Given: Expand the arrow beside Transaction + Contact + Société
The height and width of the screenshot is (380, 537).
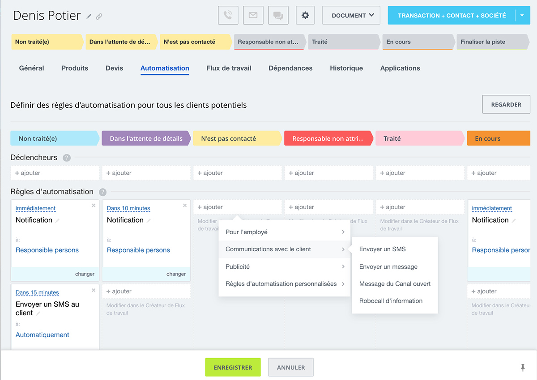Looking at the screenshot, I should (x=522, y=15).
